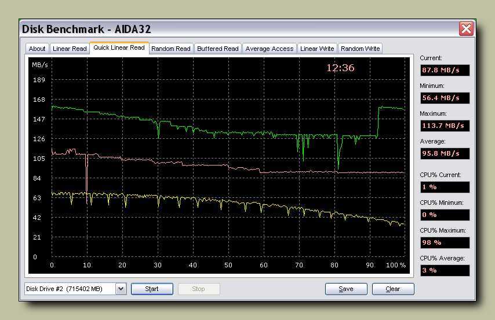Start the benchmark
Image resolution: width=495 pixels, height=320 pixels.
click(x=152, y=289)
